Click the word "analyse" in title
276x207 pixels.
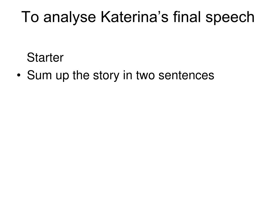pos(70,18)
